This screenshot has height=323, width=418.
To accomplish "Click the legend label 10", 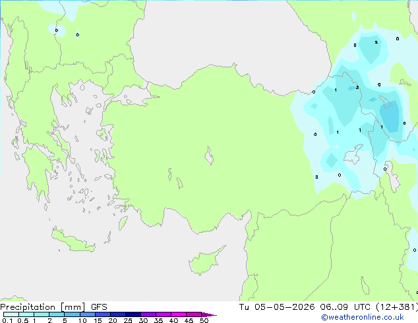I will pyautogui.click(x=82, y=320).
